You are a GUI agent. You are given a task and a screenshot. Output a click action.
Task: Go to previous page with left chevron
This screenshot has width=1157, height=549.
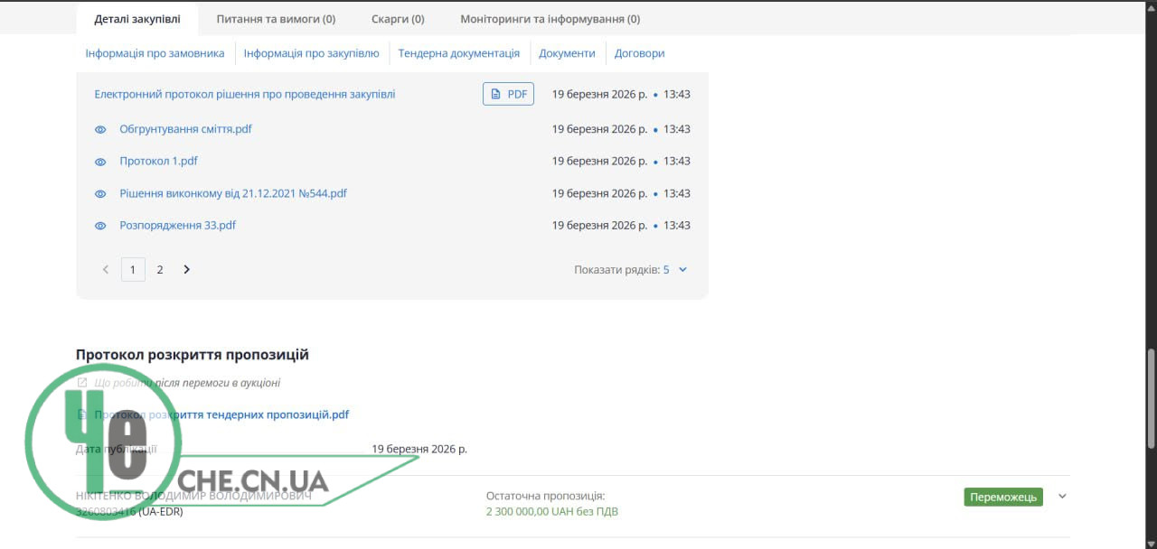coord(106,269)
